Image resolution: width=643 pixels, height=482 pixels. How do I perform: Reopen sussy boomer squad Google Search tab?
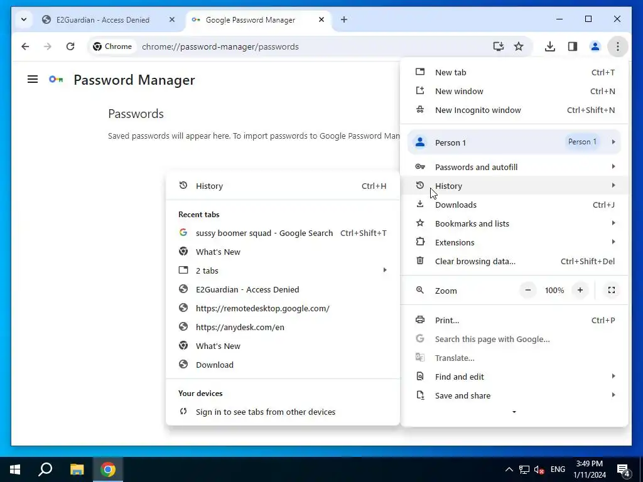[x=283, y=233]
